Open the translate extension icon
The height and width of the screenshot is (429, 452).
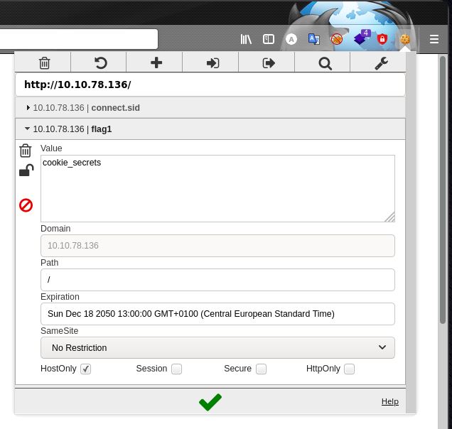coord(313,39)
